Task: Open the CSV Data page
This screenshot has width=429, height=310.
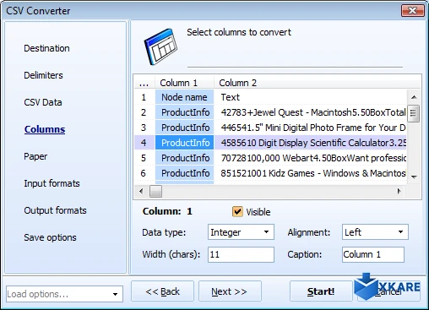Action: pos(43,102)
